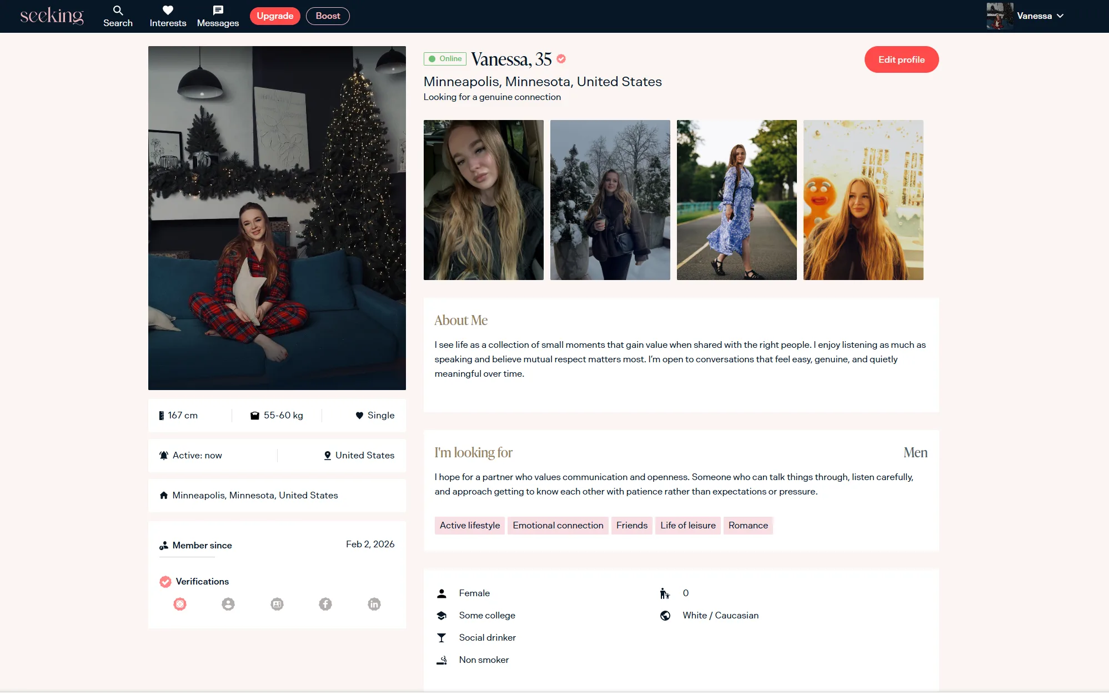Image resolution: width=1109 pixels, height=694 pixels.
Task: Click the Verifications checkmark icon
Action: [165, 582]
